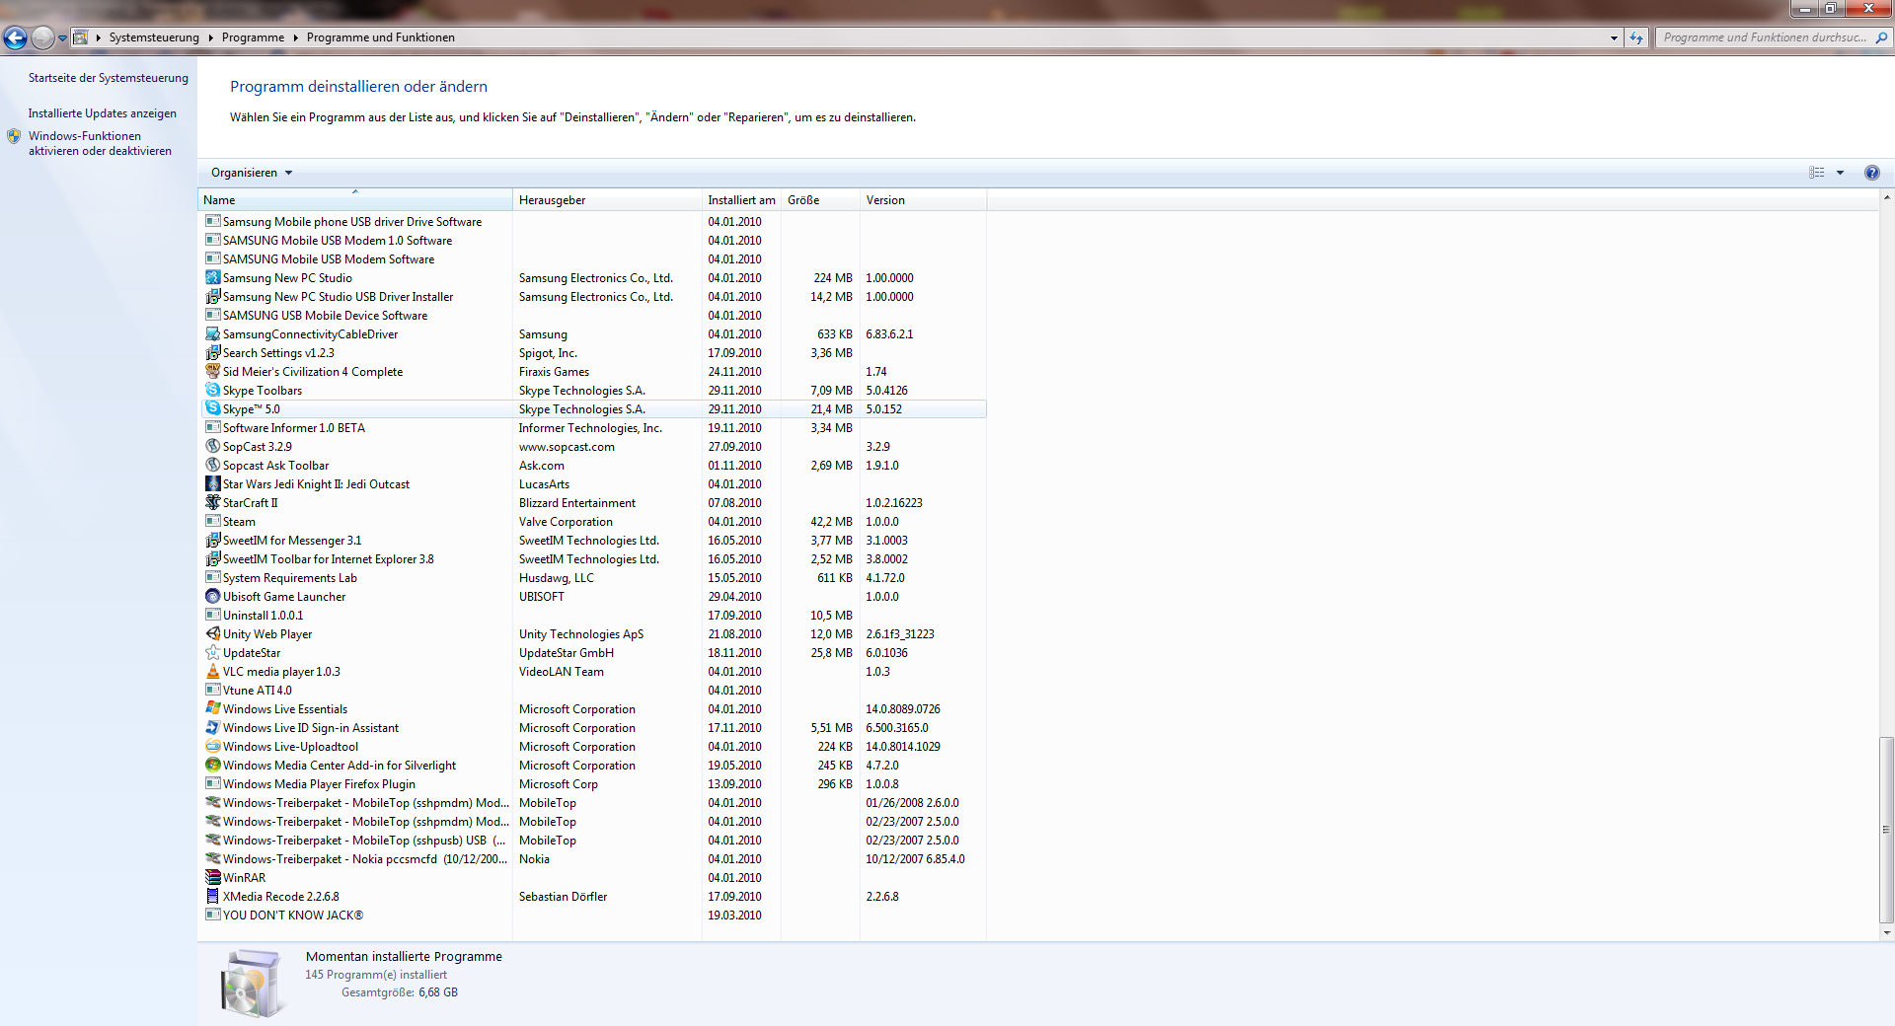Viewport: 1895px width, 1026px height.
Task: Click Programme in the breadcrumb
Action: coord(253,37)
